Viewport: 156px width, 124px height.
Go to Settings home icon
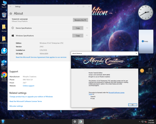11,13
